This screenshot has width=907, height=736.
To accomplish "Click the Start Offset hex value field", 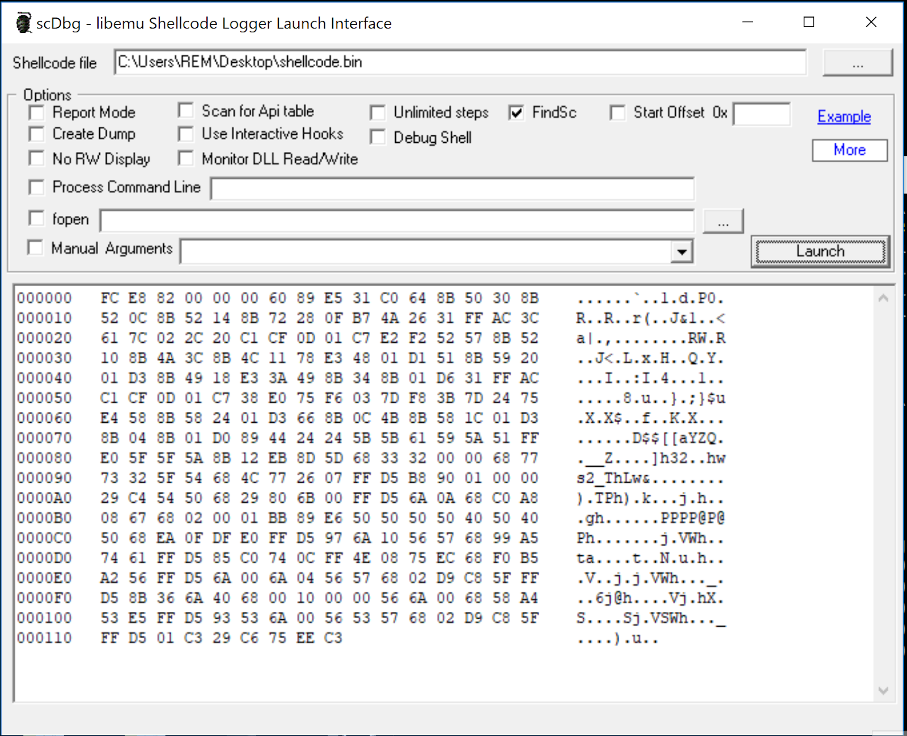I will tap(761, 114).
